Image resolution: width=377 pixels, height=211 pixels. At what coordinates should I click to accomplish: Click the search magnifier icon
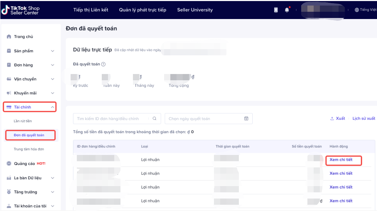(x=154, y=119)
